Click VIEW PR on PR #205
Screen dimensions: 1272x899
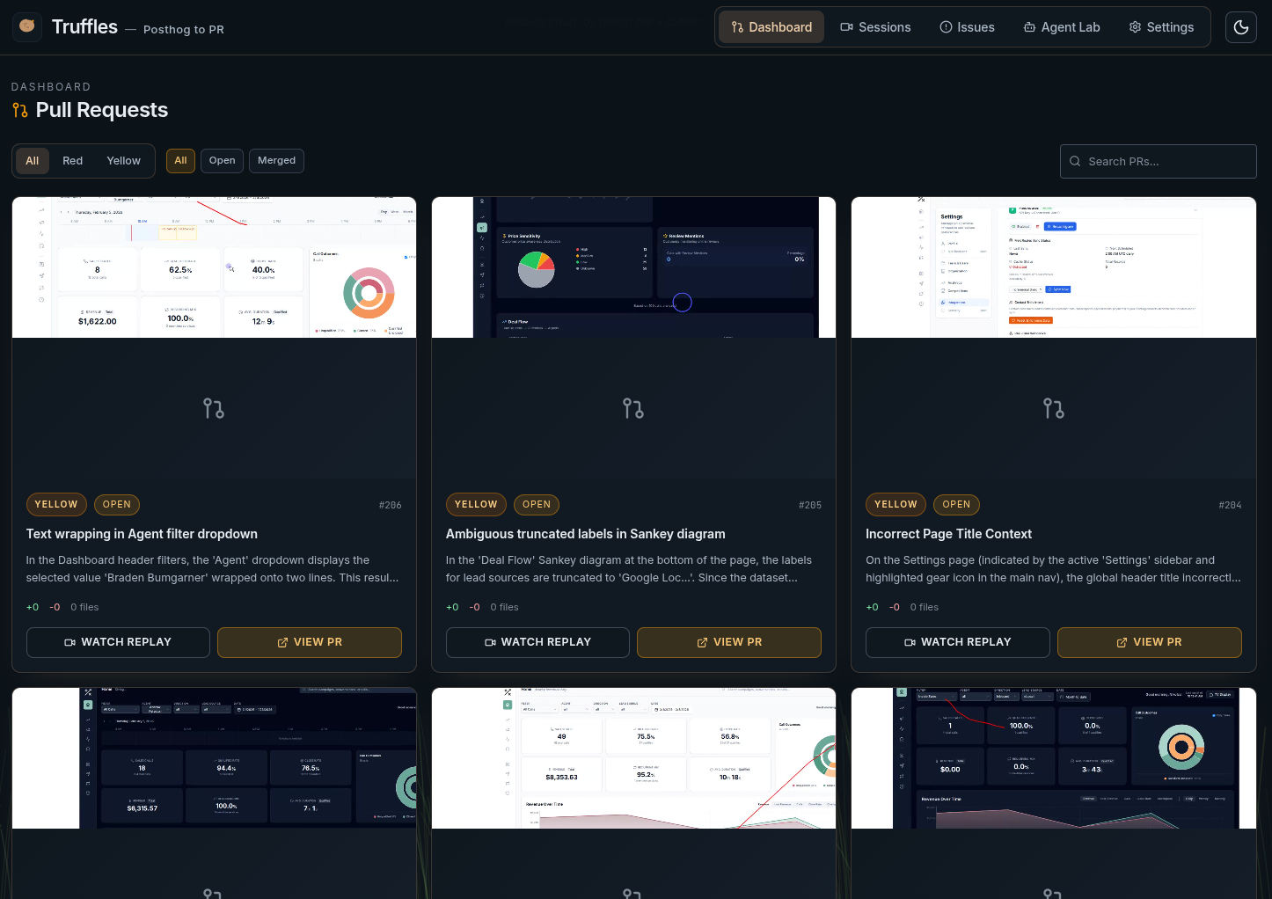click(x=728, y=642)
